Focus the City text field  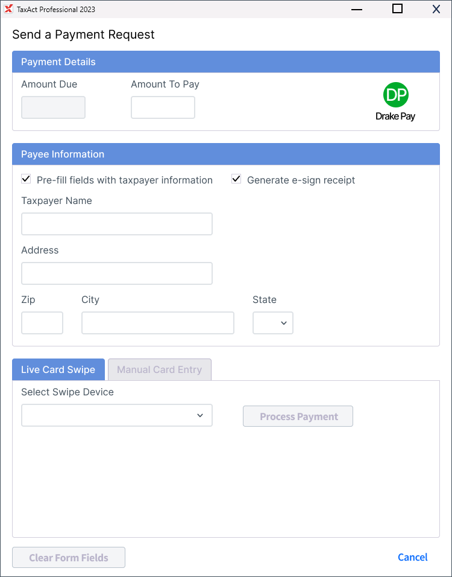click(x=158, y=323)
